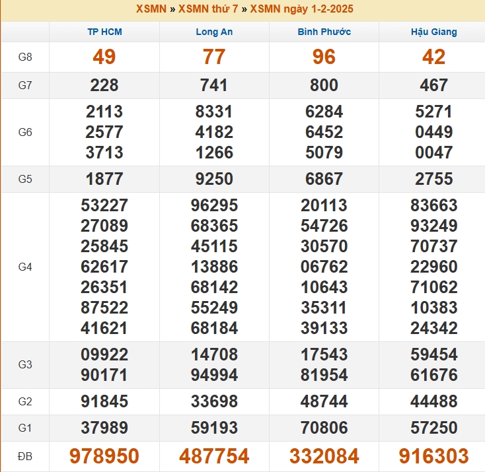Viewport: 485px width, 472px height.
Task: Select G4 number 96295
Action: 214,205
